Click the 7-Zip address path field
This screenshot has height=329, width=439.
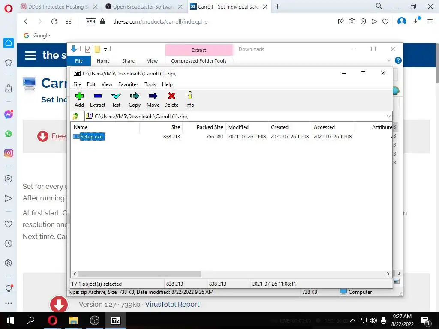(x=235, y=117)
